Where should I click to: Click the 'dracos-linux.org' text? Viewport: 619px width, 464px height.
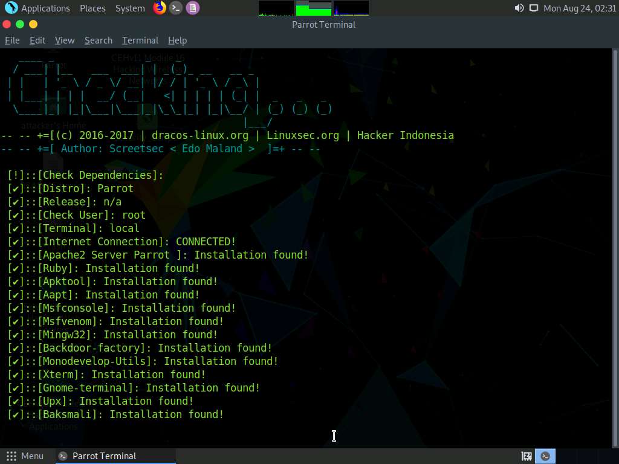click(x=200, y=135)
